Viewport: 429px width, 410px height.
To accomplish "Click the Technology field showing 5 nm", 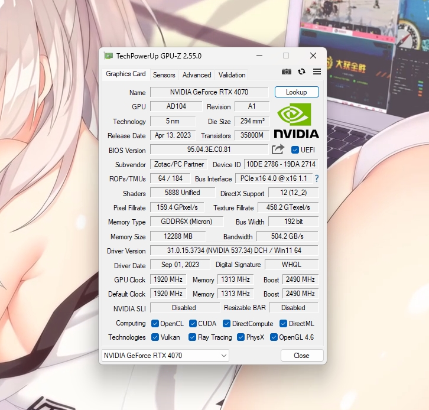I will [173, 121].
